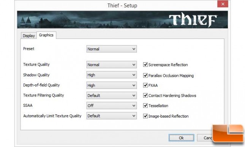The height and width of the screenshot is (147, 245).
Task: Open the Texture Filtering Quality dropdown
Action: click(x=112, y=95)
